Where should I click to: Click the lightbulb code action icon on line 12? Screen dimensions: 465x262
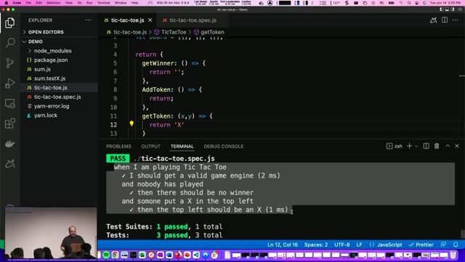[132, 124]
